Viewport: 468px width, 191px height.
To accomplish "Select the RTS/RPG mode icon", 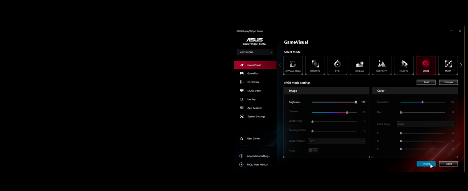I will [315, 65].
